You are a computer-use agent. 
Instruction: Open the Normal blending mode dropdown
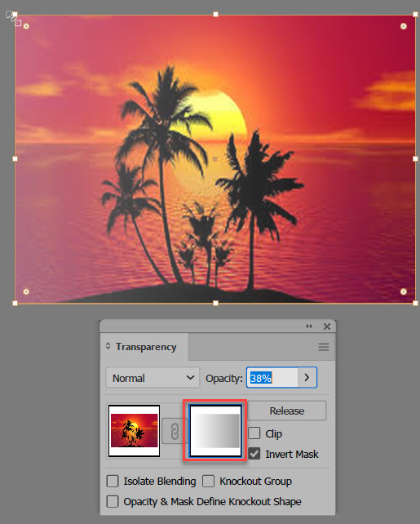click(x=153, y=378)
